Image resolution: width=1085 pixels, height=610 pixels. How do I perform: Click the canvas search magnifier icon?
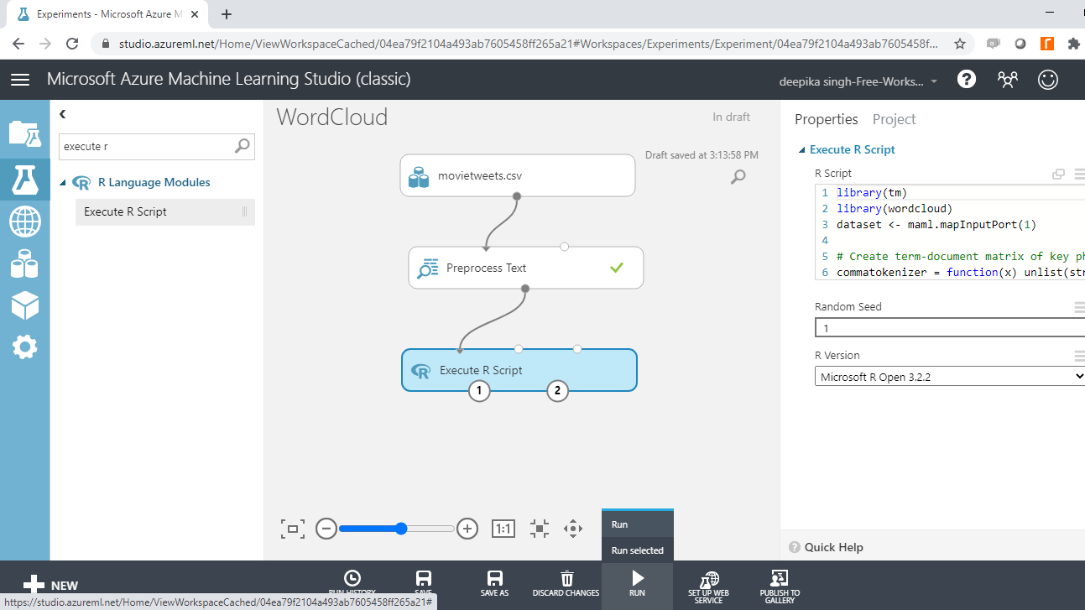(738, 176)
